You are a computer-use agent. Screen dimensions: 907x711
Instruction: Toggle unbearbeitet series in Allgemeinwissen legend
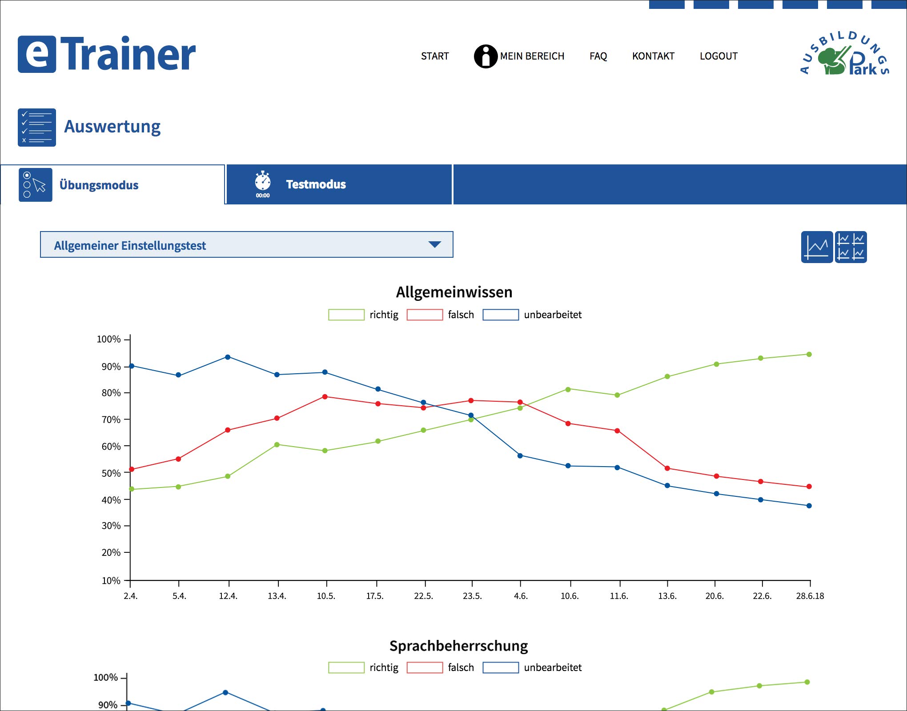tap(501, 315)
